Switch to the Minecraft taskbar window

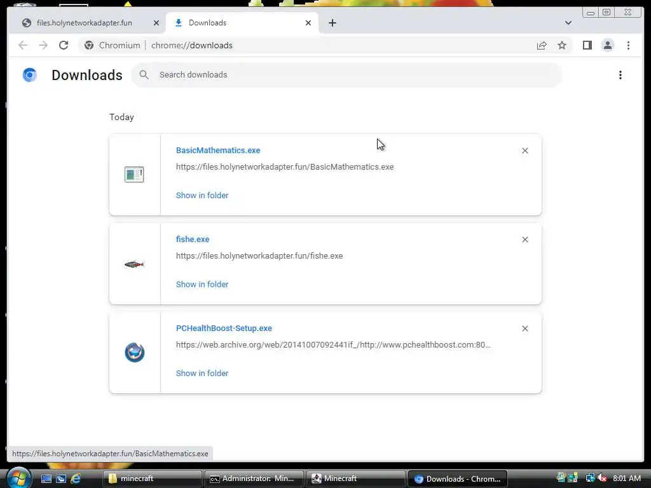click(x=355, y=478)
